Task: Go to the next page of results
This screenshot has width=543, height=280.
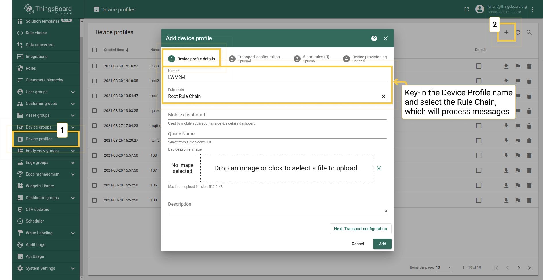Action: coord(519,268)
